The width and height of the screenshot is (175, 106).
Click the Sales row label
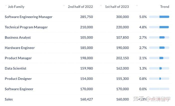coord(9,99)
